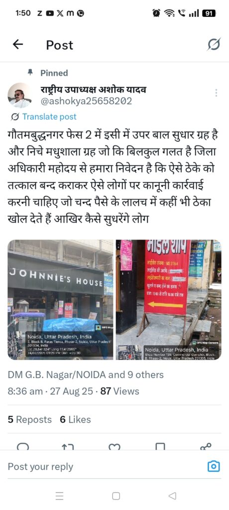
Task: Open the three-dot menu on the post
Action: [x=216, y=93]
